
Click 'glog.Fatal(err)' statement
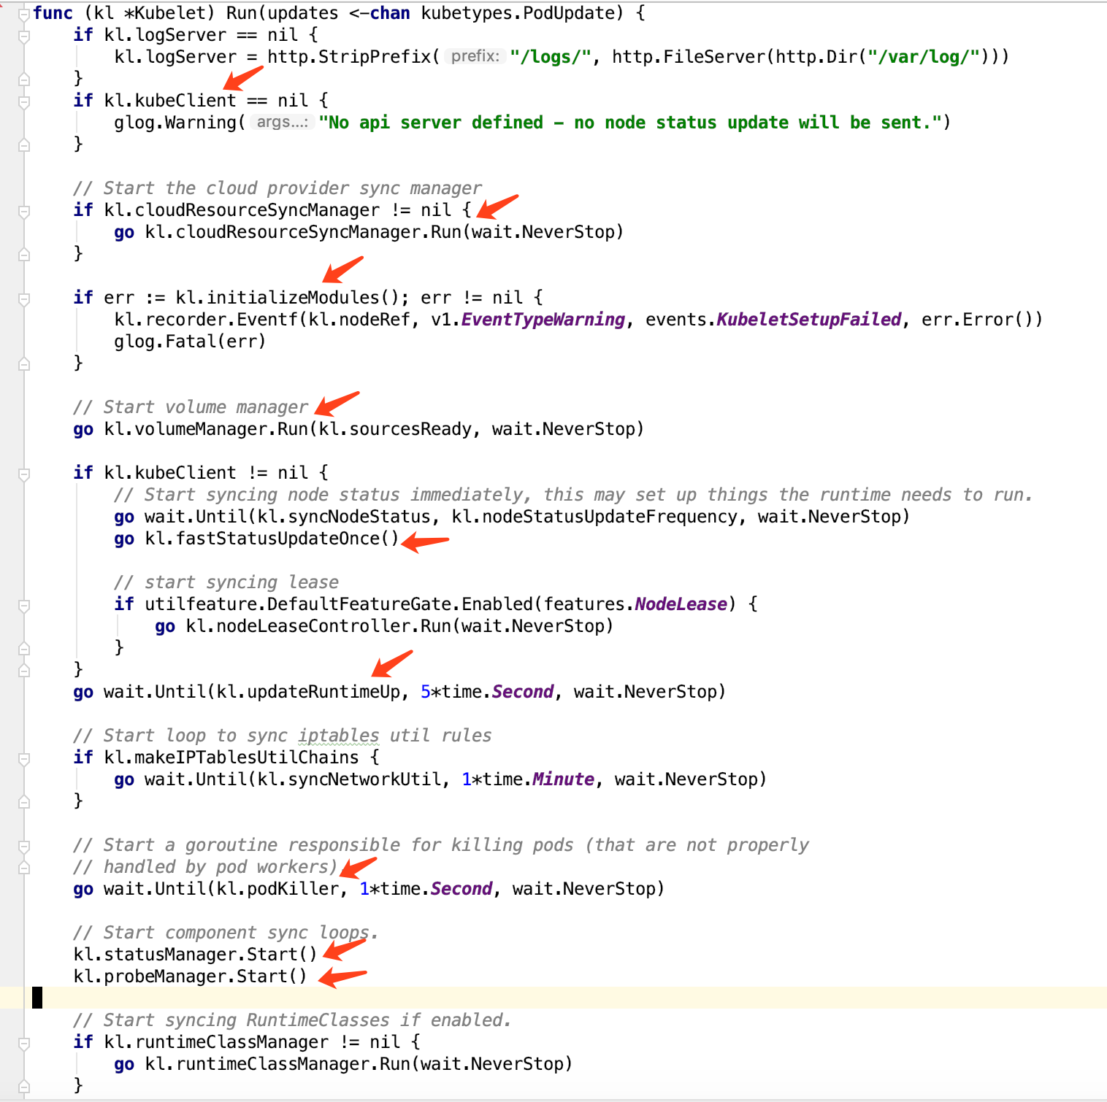tap(190, 342)
